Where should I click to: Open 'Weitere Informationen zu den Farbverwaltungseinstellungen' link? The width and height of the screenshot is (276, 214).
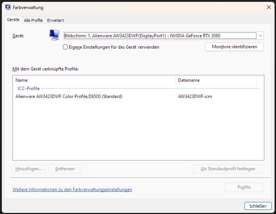pos(72,190)
